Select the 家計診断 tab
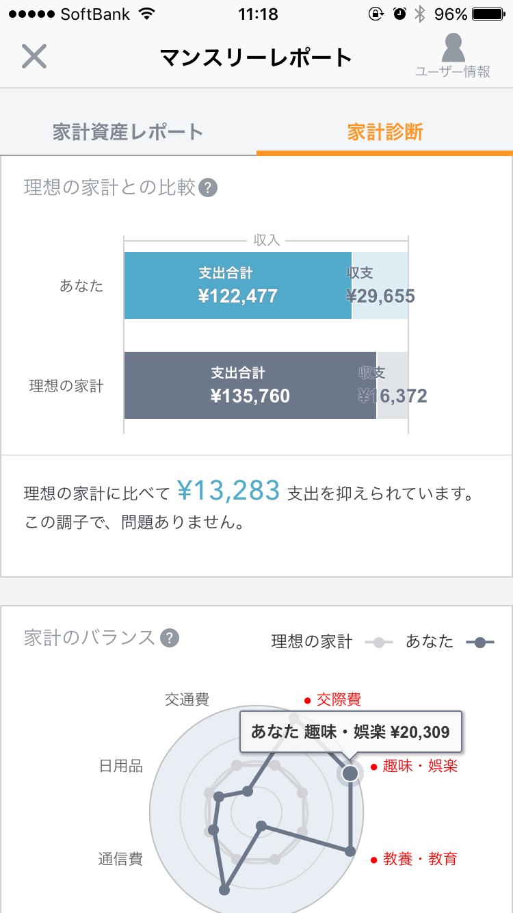The width and height of the screenshot is (513, 913). point(384,132)
